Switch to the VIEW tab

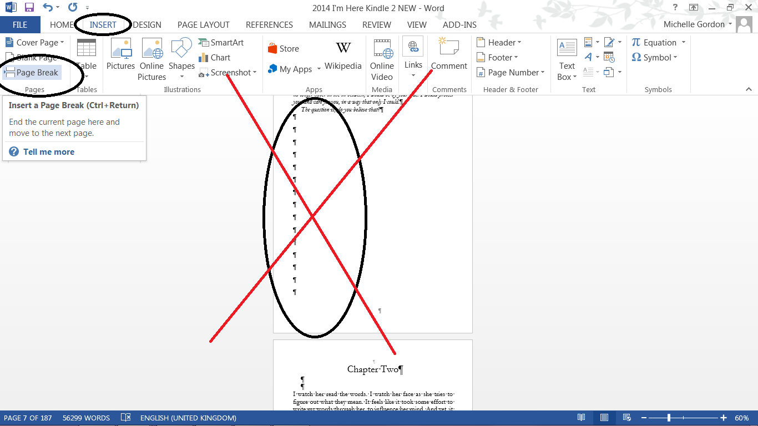pos(417,25)
